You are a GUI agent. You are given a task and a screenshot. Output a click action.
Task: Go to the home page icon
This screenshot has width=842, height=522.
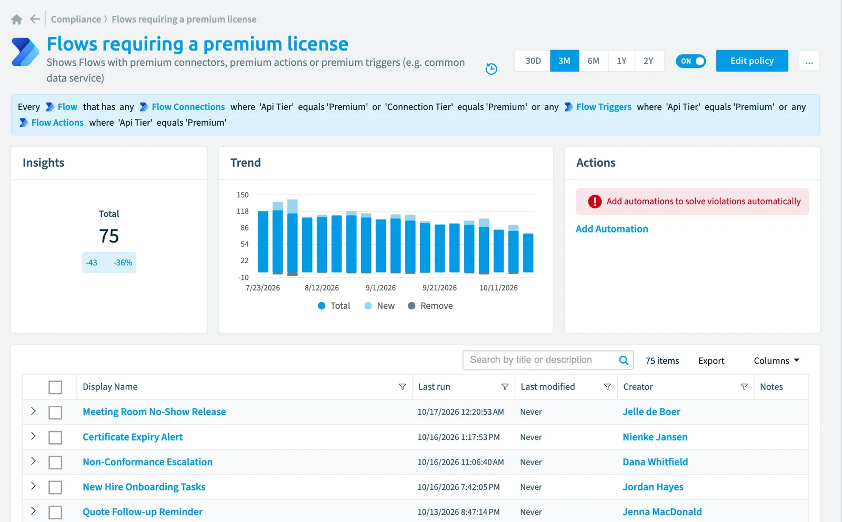coord(17,19)
